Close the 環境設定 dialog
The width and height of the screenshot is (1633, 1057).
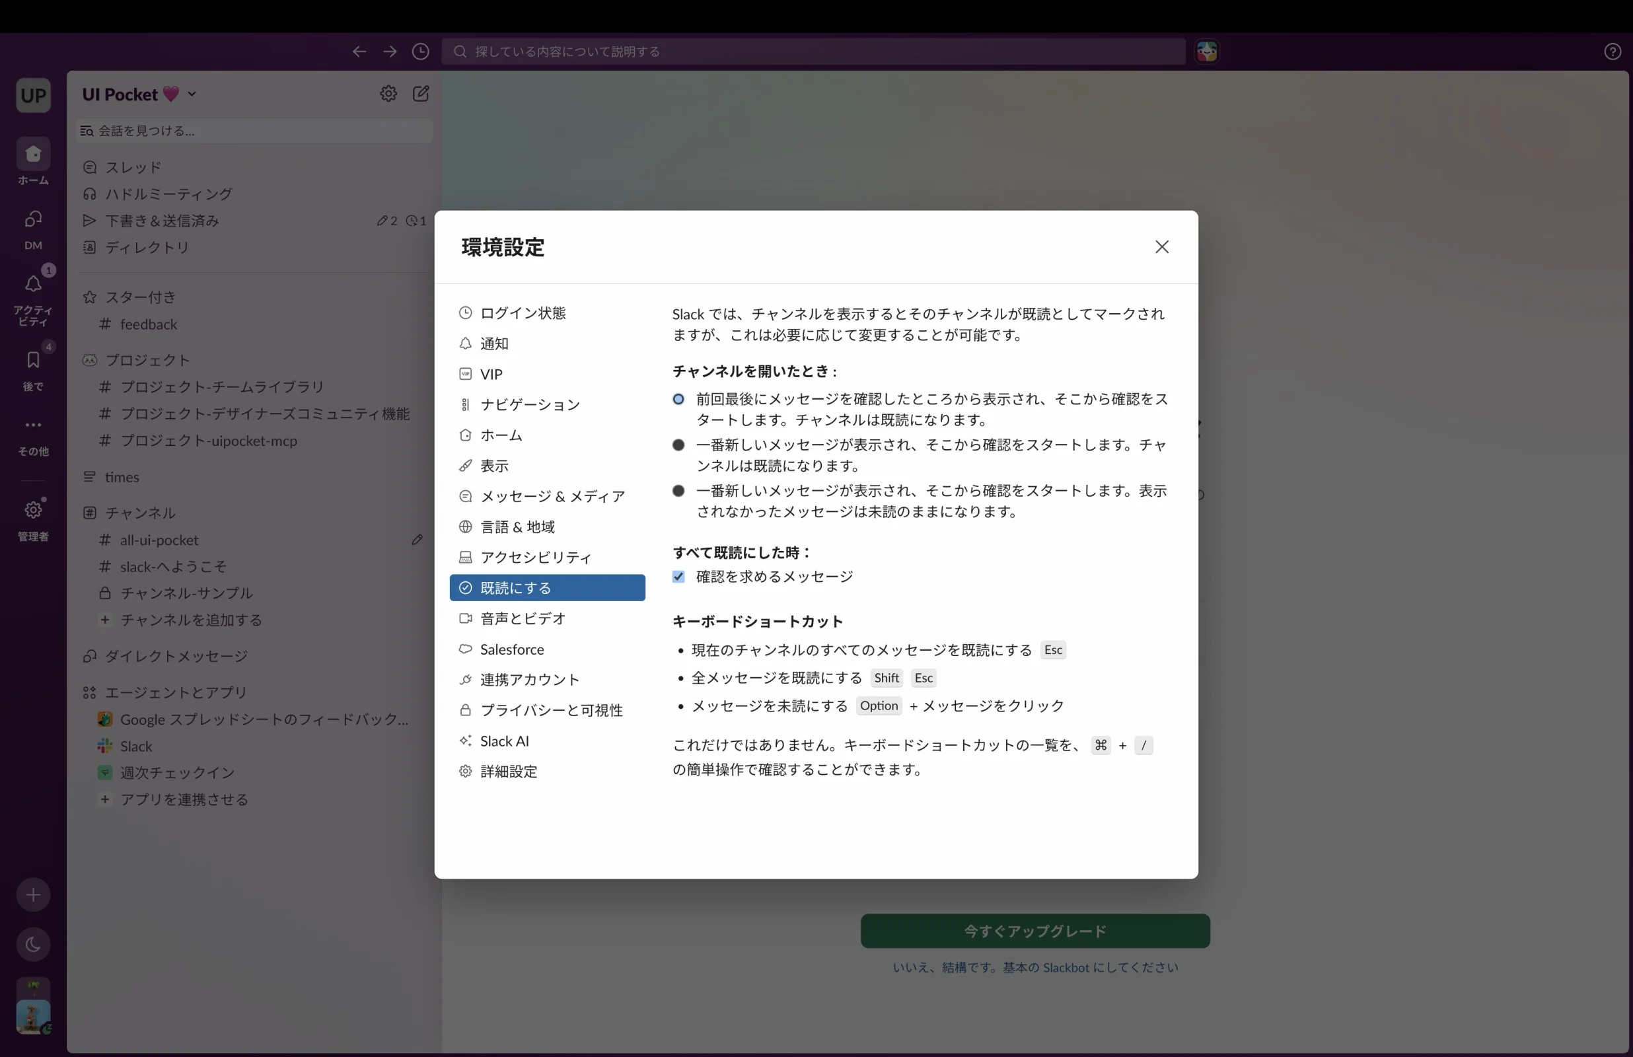coord(1161,246)
